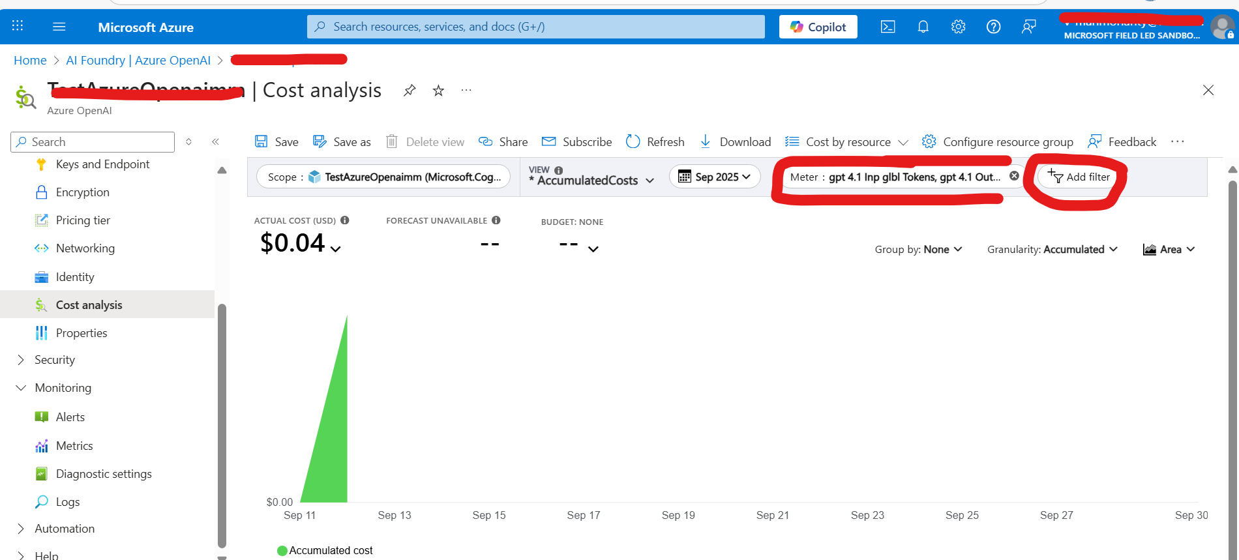The image size is (1239, 560).
Task: Launch Cloud Shell from top bar
Action: 888,27
